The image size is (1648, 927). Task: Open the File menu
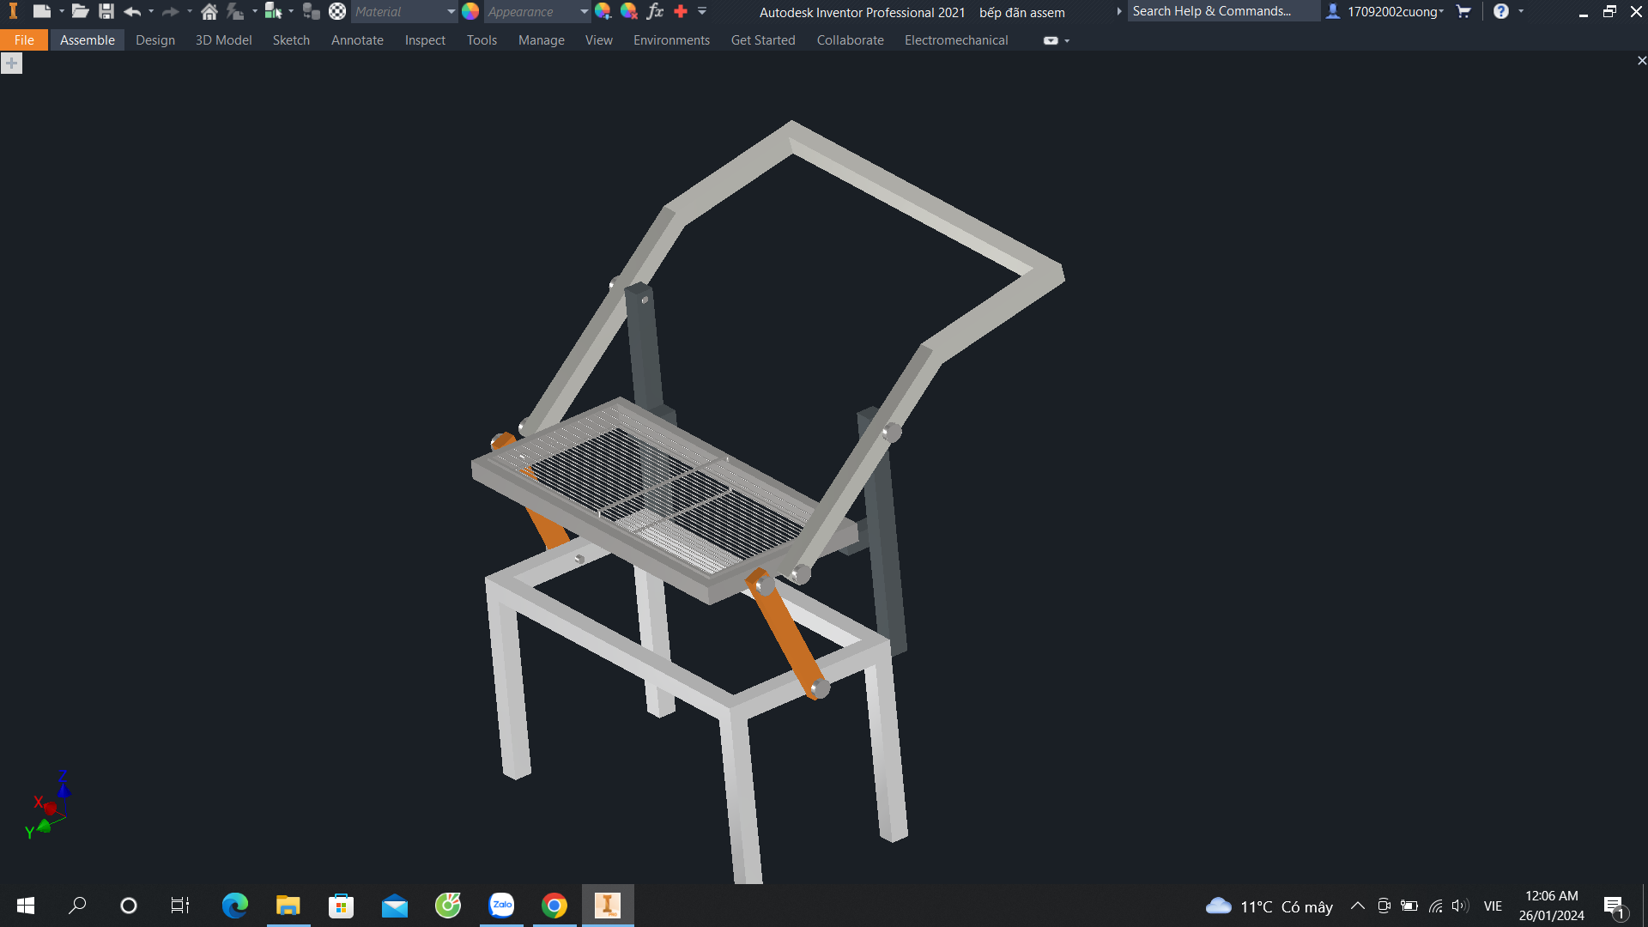[x=24, y=40]
